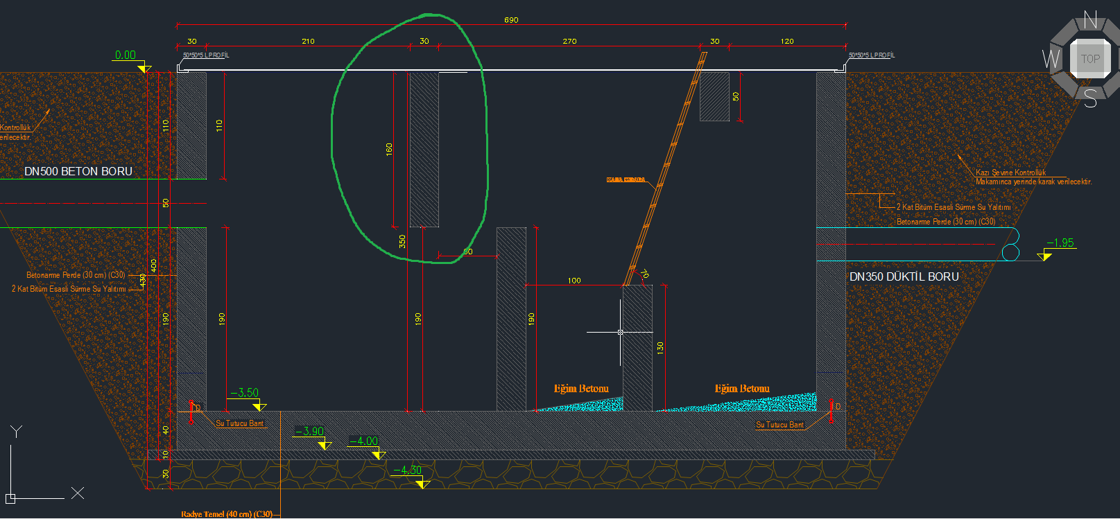Click the "-1.95" elevation text

(1060, 243)
